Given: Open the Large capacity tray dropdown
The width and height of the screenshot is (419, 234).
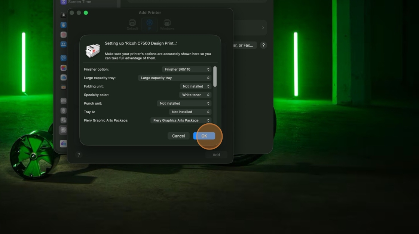Looking at the screenshot, I should [x=174, y=78].
